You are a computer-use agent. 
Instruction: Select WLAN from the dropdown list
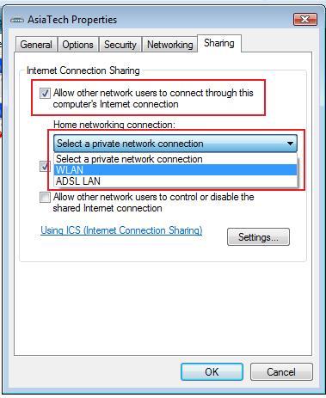175,170
